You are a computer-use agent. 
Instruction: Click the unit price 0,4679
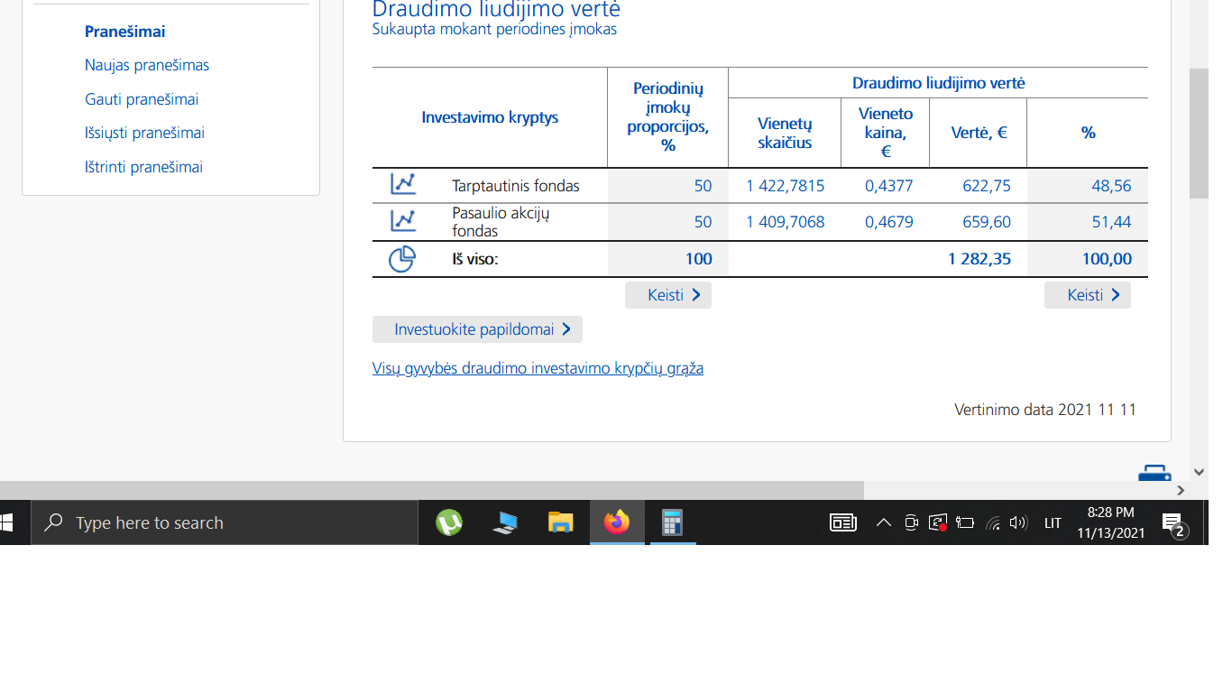coord(889,222)
